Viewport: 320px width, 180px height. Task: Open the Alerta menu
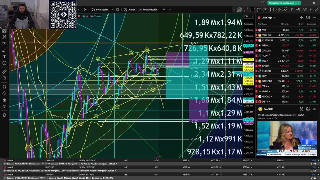129,9
